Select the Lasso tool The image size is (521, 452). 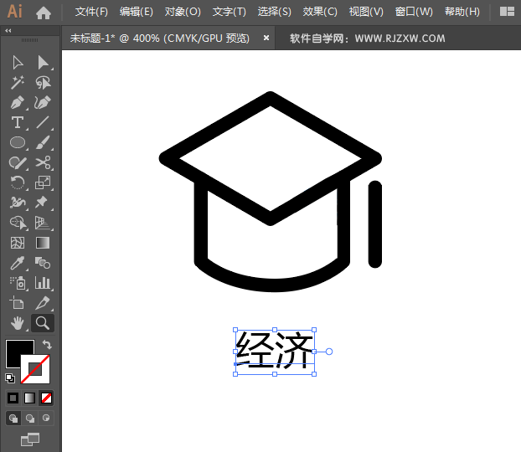tap(44, 82)
